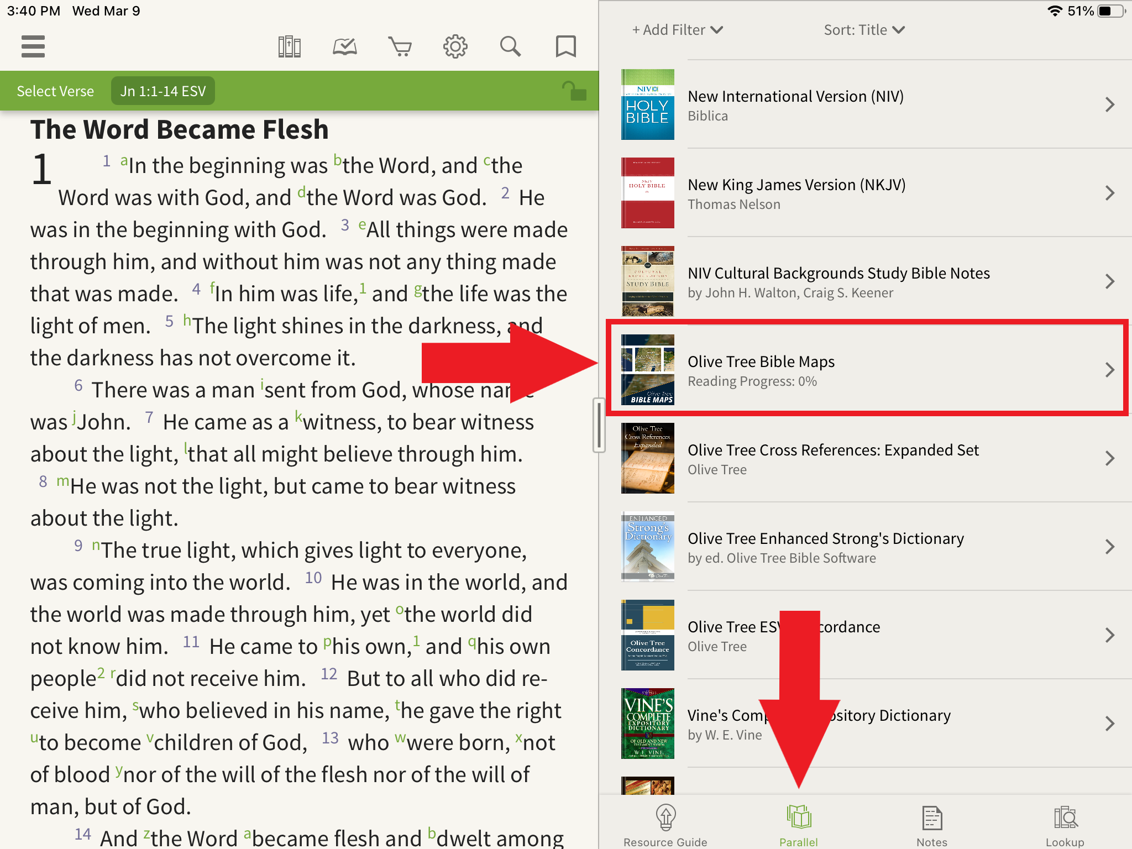The image size is (1132, 849).
Task: Tap the Bible Maps cover thumbnail
Action: point(647,370)
